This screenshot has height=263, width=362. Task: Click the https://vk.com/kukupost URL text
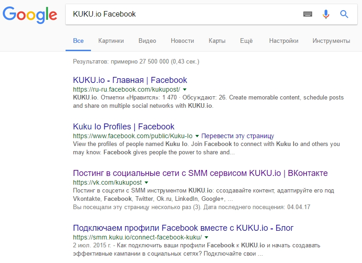point(107,182)
